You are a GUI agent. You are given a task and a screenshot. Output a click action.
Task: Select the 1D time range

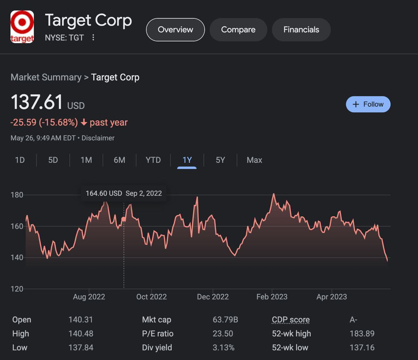pyautogui.click(x=20, y=160)
